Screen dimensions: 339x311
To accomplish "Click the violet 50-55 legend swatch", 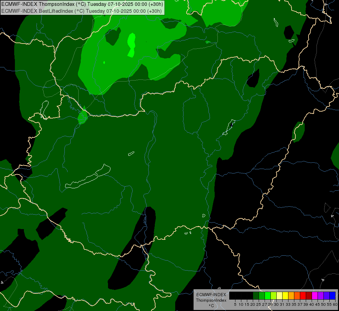I will pos(327,295).
